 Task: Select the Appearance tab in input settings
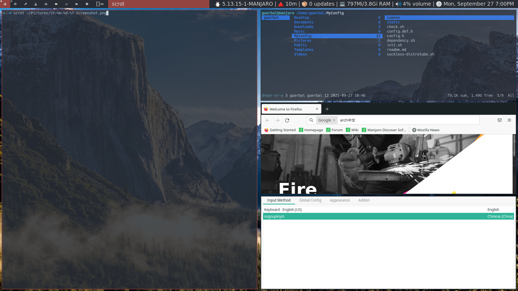[x=340, y=200]
